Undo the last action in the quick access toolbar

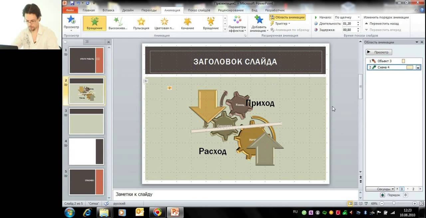tap(78, 3)
